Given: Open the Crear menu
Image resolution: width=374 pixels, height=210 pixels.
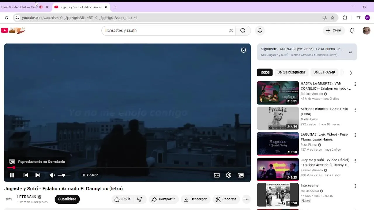Looking at the screenshot, I should (x=333, y=31).
